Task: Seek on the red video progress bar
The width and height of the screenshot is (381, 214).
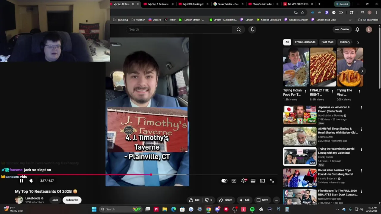Action: point(148,175)
